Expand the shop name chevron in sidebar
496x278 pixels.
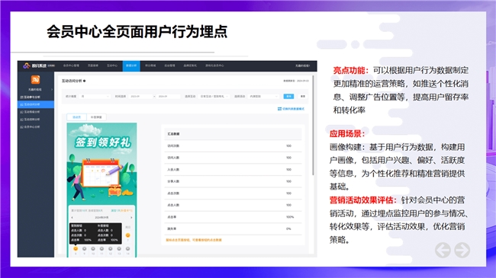[52, 90]
